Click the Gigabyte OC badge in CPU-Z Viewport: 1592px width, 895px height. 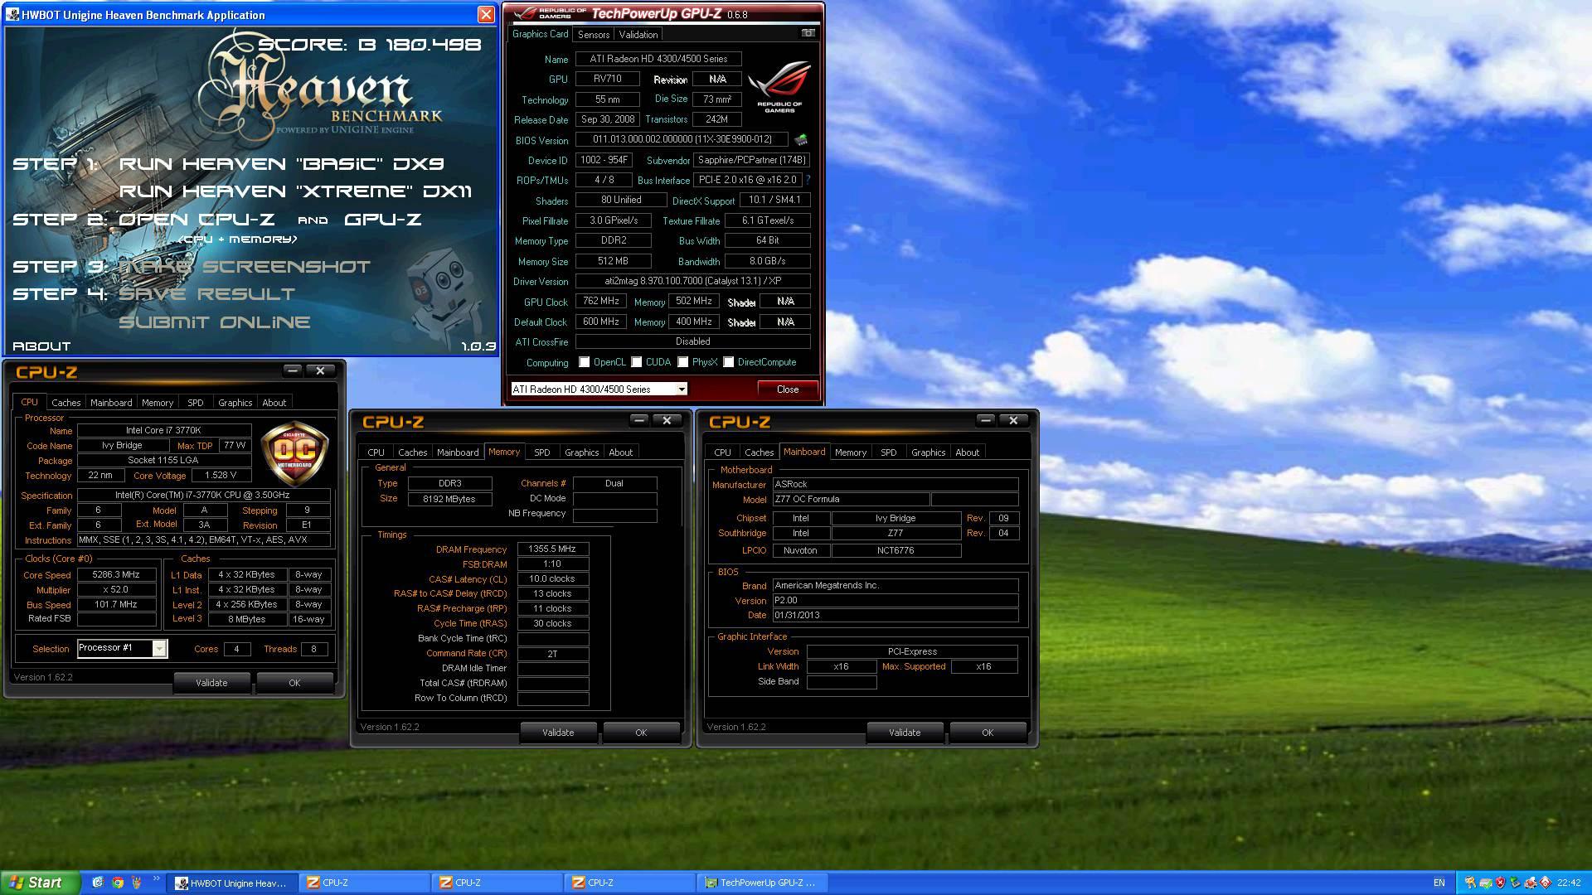click(x=294, y=452)
